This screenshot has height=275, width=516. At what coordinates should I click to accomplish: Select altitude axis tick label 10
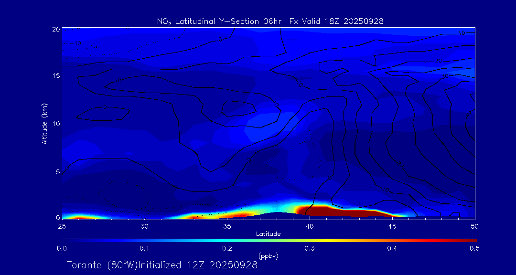tap(56, 124)
